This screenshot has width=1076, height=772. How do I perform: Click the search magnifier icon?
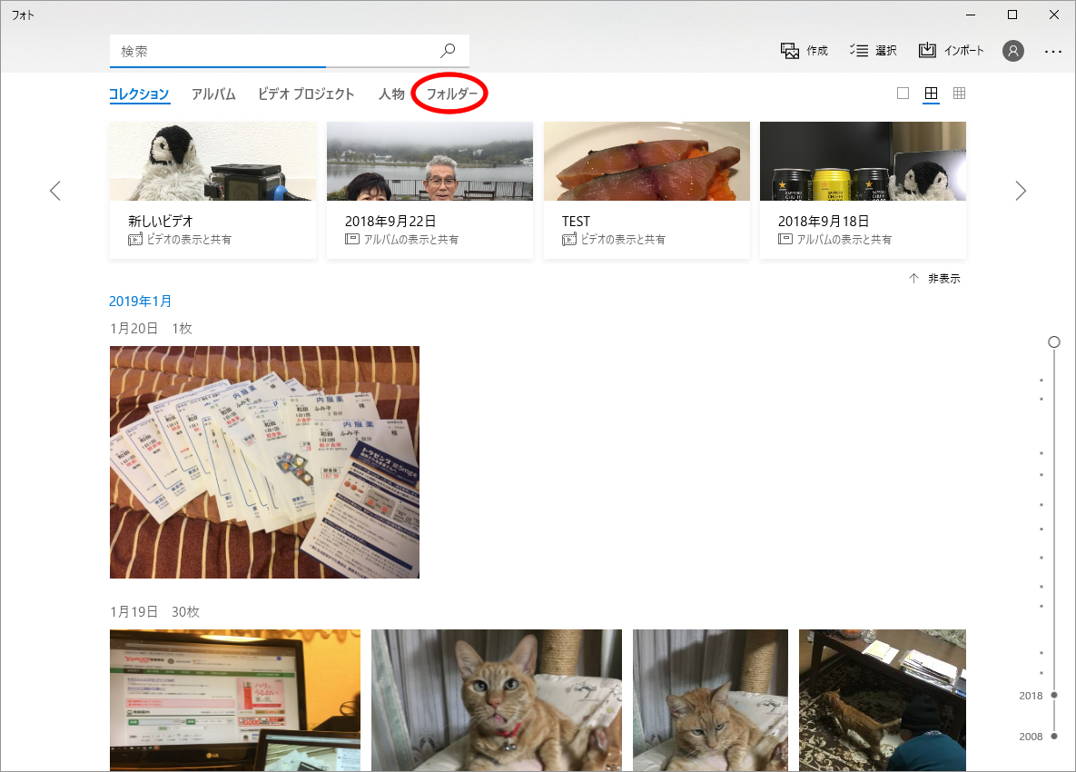(448, 51)
